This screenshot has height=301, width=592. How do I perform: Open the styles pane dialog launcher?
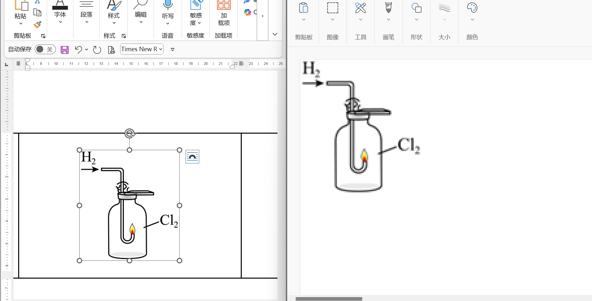124,36
